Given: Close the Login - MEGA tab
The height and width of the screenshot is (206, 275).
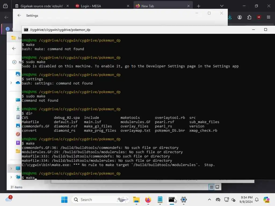Looking at the screenshot, I should point(128,6).
